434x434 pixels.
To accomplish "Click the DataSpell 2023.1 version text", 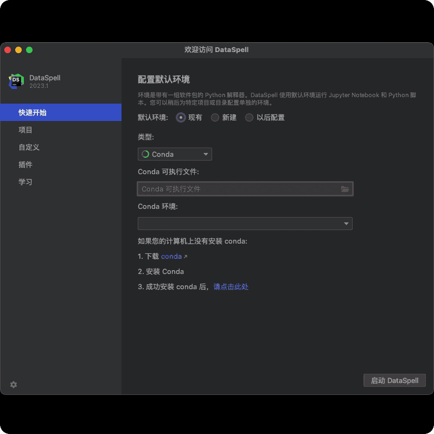I will (39, 86).
